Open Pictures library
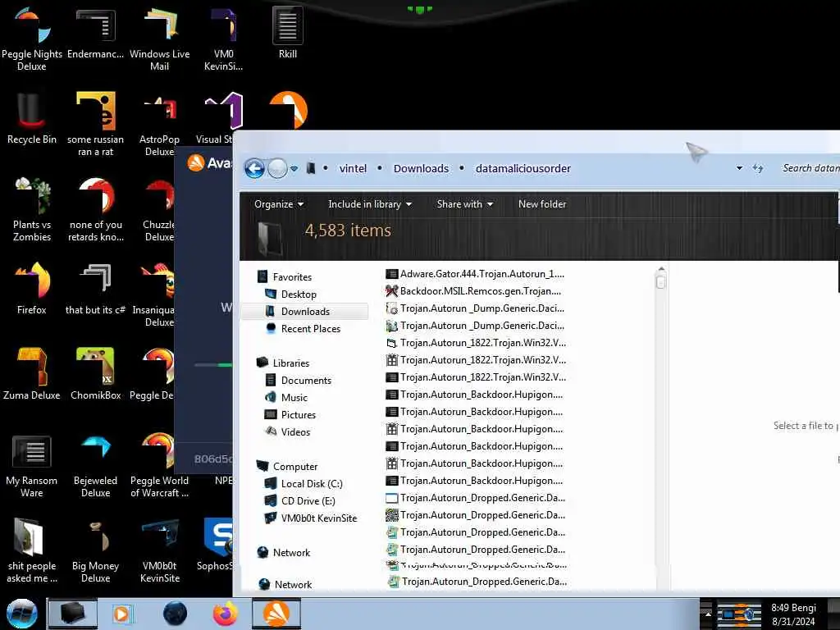Viewport: 840px width, 630px height. (x=299, y=414)
